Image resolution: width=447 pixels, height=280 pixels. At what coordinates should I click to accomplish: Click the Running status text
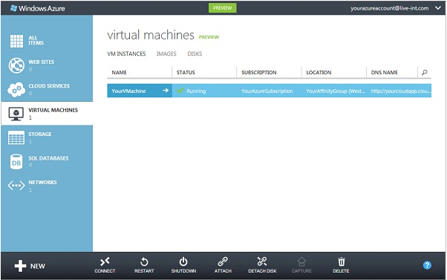196,91
